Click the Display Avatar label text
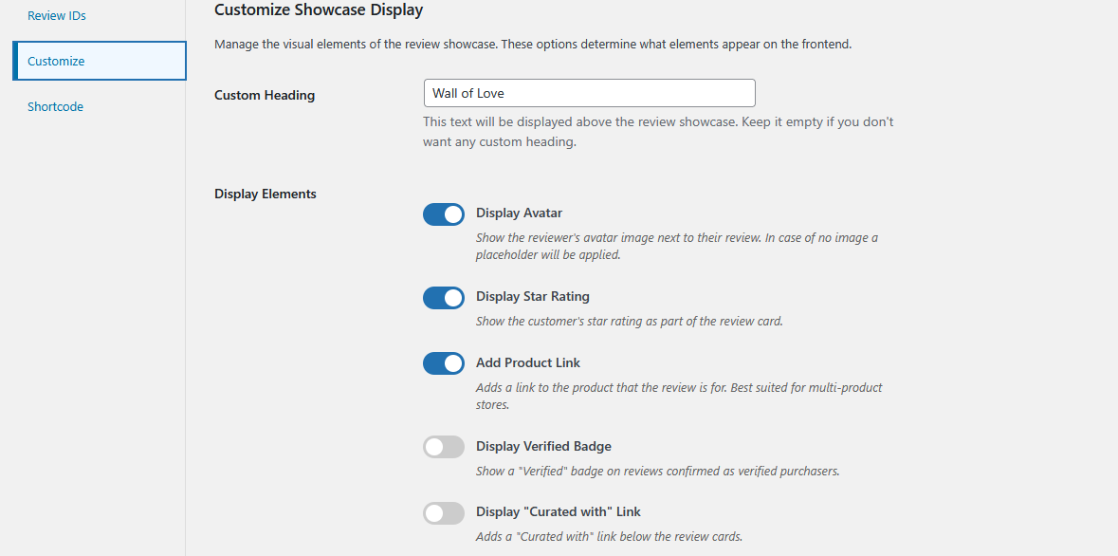 519,213
